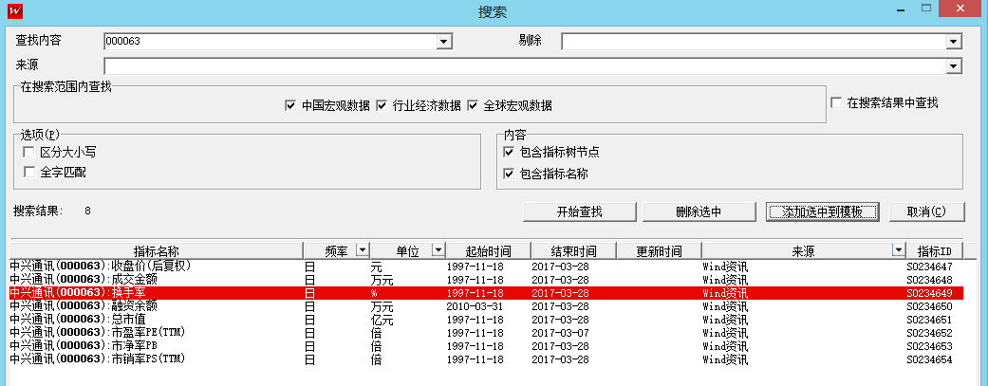Select row 中兴通讯(000063):市净率PB

(487, 346)
